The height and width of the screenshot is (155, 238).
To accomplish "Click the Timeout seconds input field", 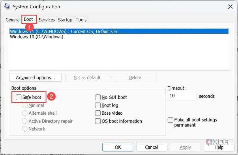I will tap(182, 96).
